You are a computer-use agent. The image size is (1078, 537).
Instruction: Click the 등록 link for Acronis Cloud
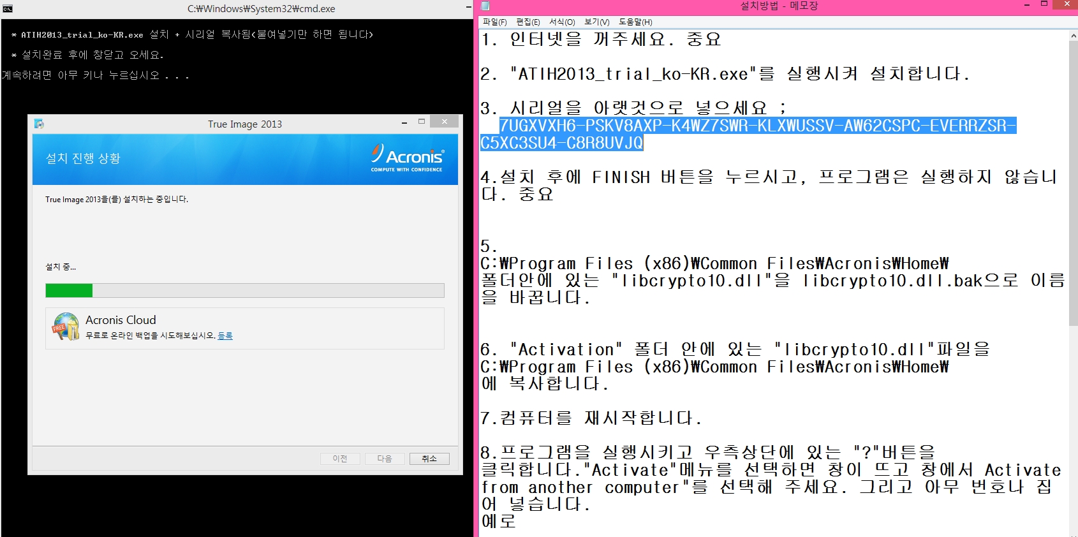225,335
